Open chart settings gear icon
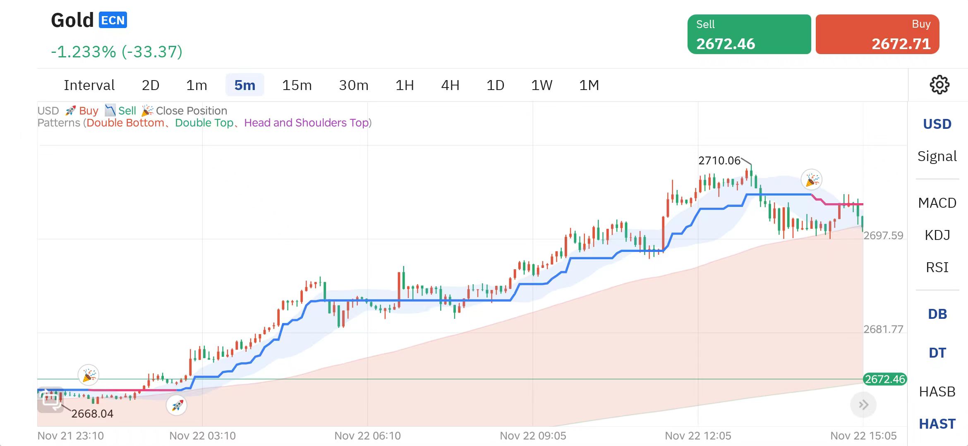This screenshot has width=968, height=446. coord(939,85)
